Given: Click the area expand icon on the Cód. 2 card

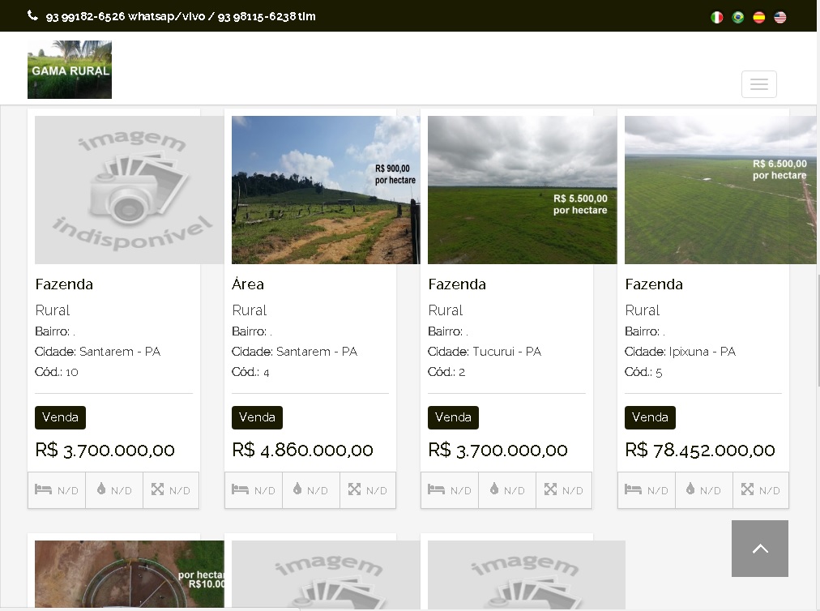Looking at the screenshot, I should 550,489.
